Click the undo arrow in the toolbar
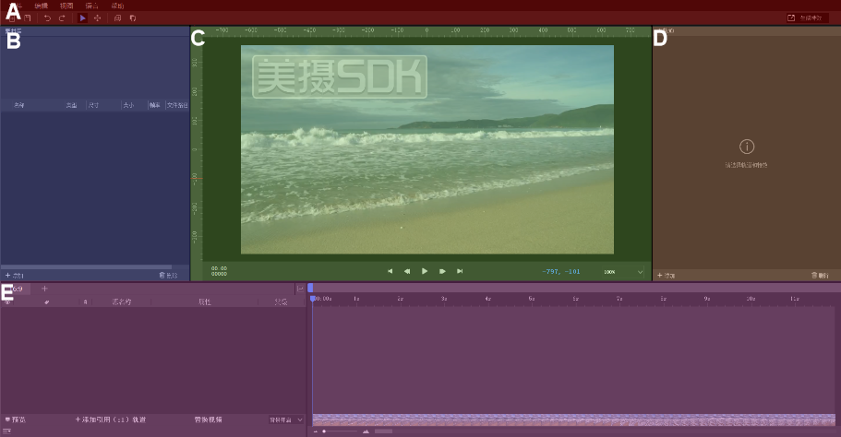This screenshot has width=841, height=437. pyautogui.click(x=47, y=18)
